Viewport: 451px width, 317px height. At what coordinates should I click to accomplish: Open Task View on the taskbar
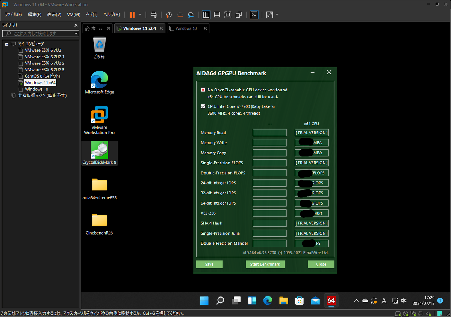pos(236,301)
